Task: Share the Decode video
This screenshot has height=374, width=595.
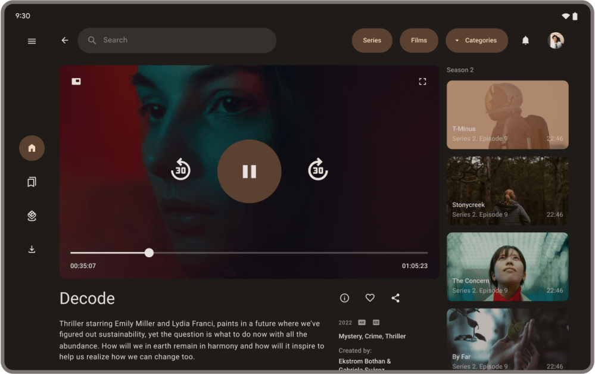Action: [x=395, y=298]
